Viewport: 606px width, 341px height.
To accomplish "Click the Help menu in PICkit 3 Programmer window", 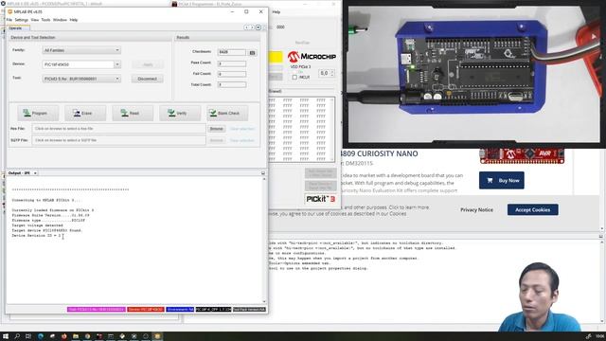I will [276, 12].
